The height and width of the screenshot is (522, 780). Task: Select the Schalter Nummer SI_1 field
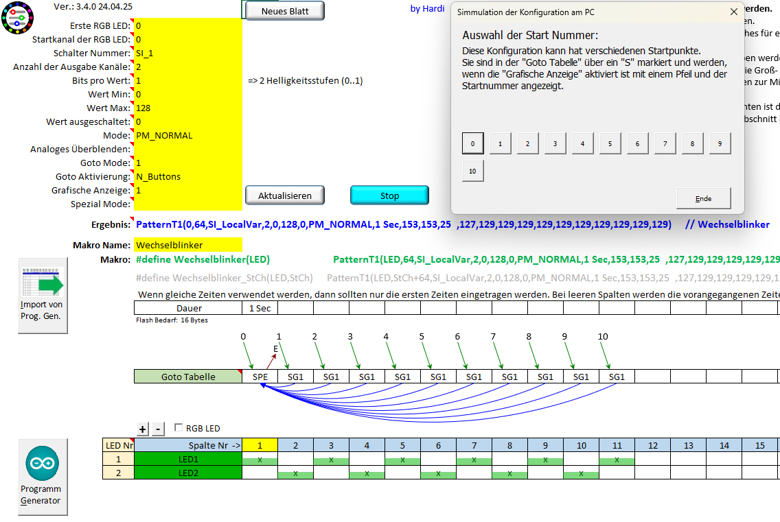point(188,53)
